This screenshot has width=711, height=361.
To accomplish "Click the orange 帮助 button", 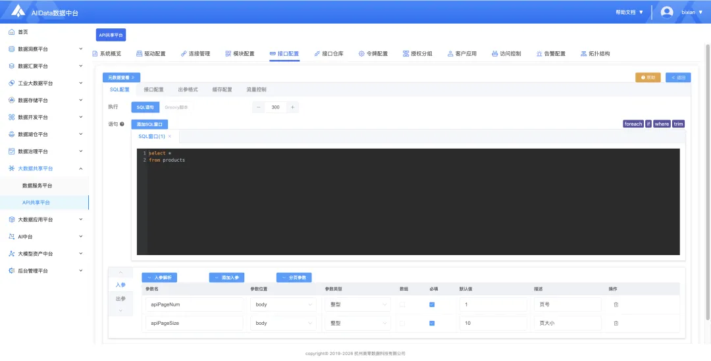I will click(648, 78).
